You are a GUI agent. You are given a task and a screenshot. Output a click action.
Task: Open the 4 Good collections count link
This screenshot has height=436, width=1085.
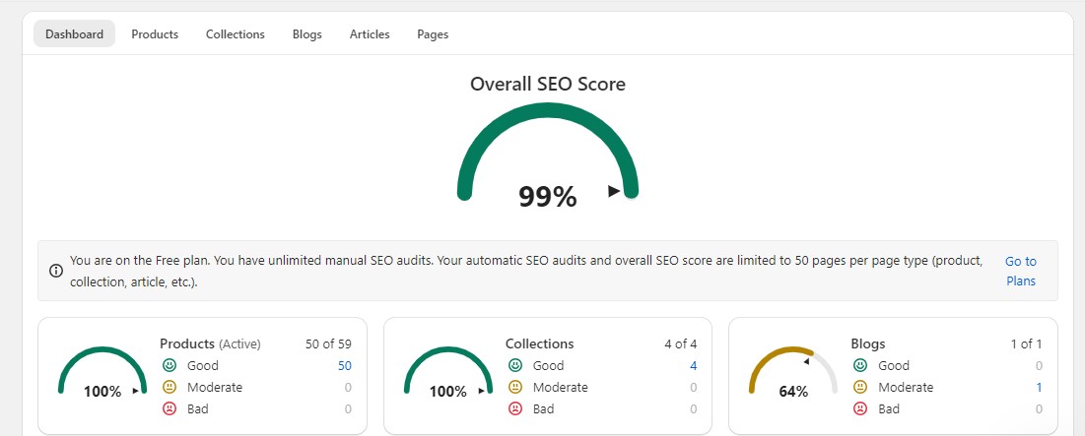(x=694, y=365)
